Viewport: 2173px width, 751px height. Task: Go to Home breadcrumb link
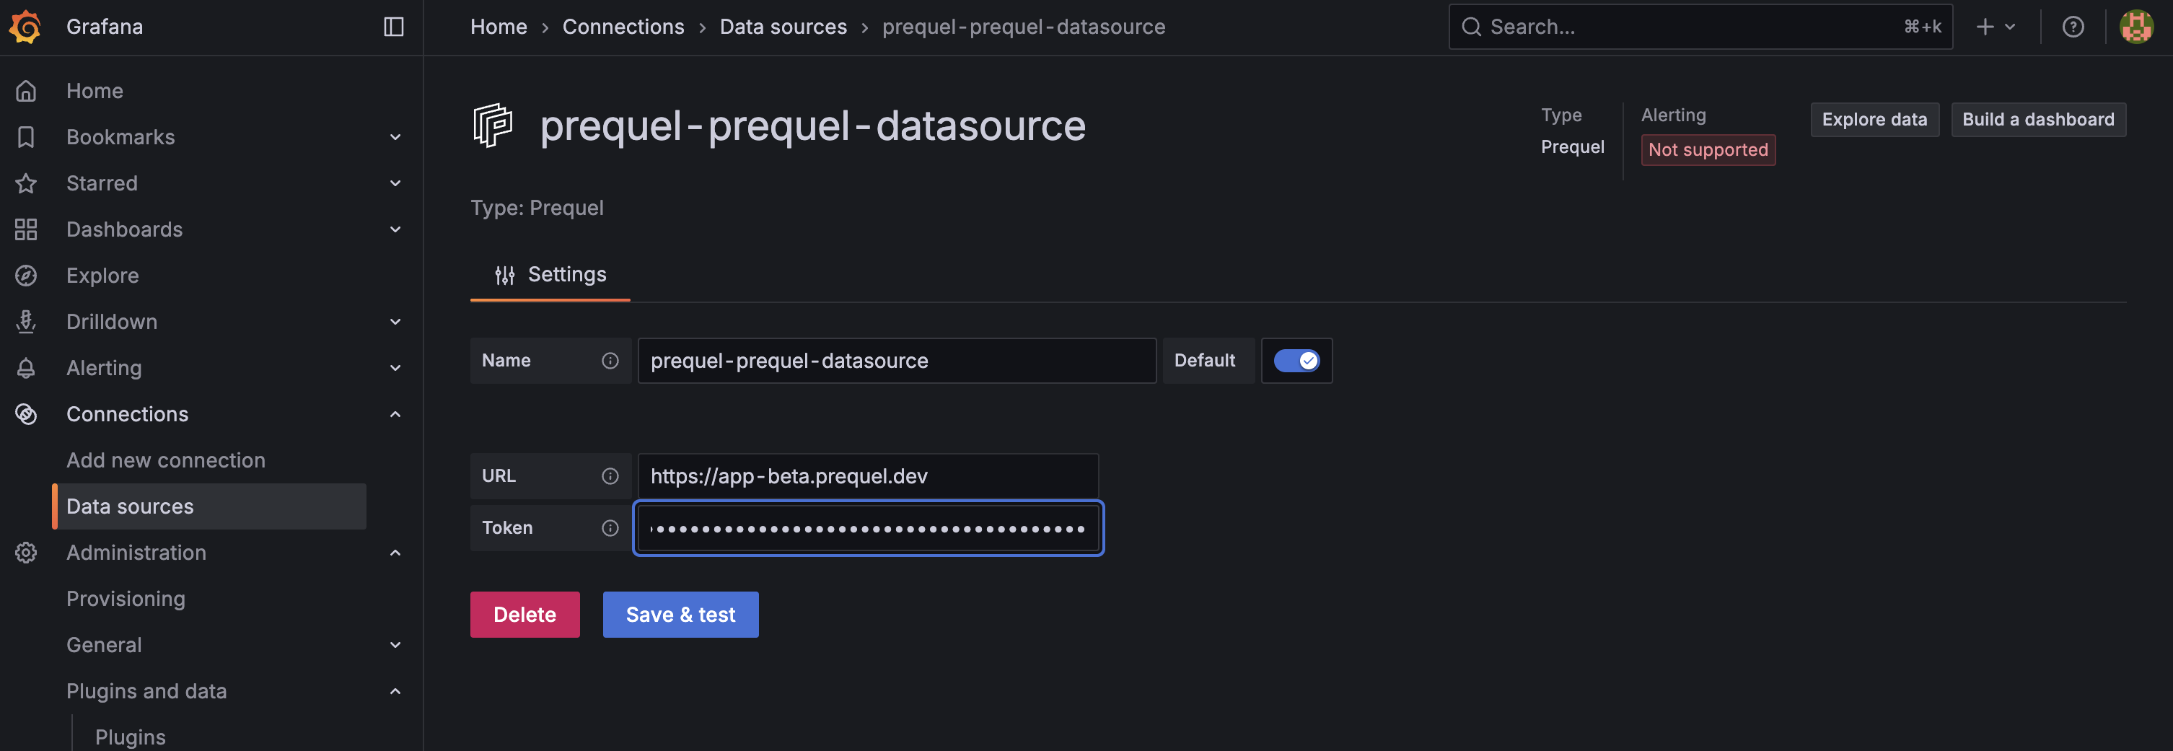pyautogui.click(x=499, y=27)
